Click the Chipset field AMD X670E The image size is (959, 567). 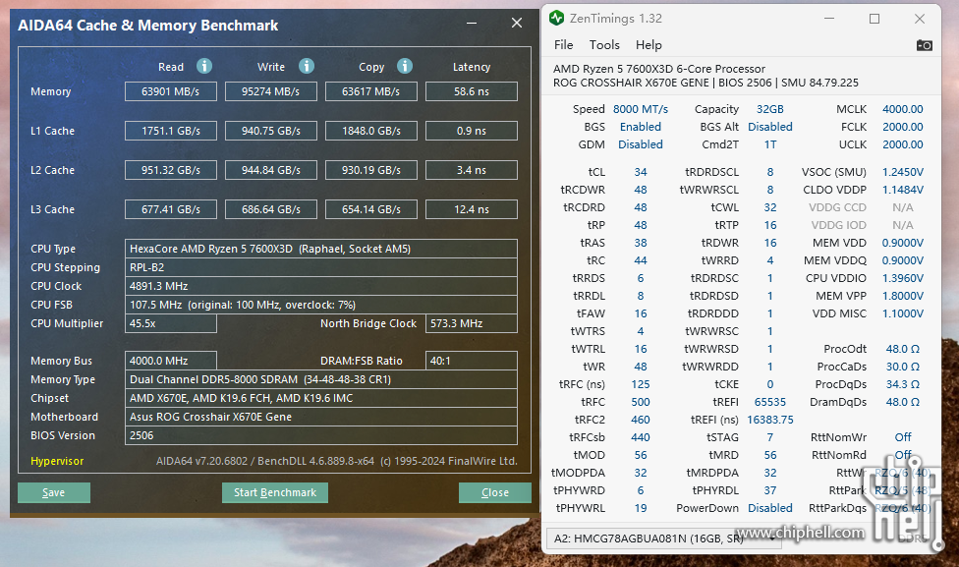(x=321, y=398)
